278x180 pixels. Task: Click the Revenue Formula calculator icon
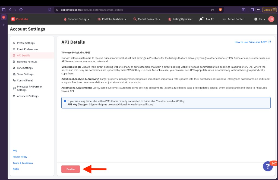(x=14, y=62)
